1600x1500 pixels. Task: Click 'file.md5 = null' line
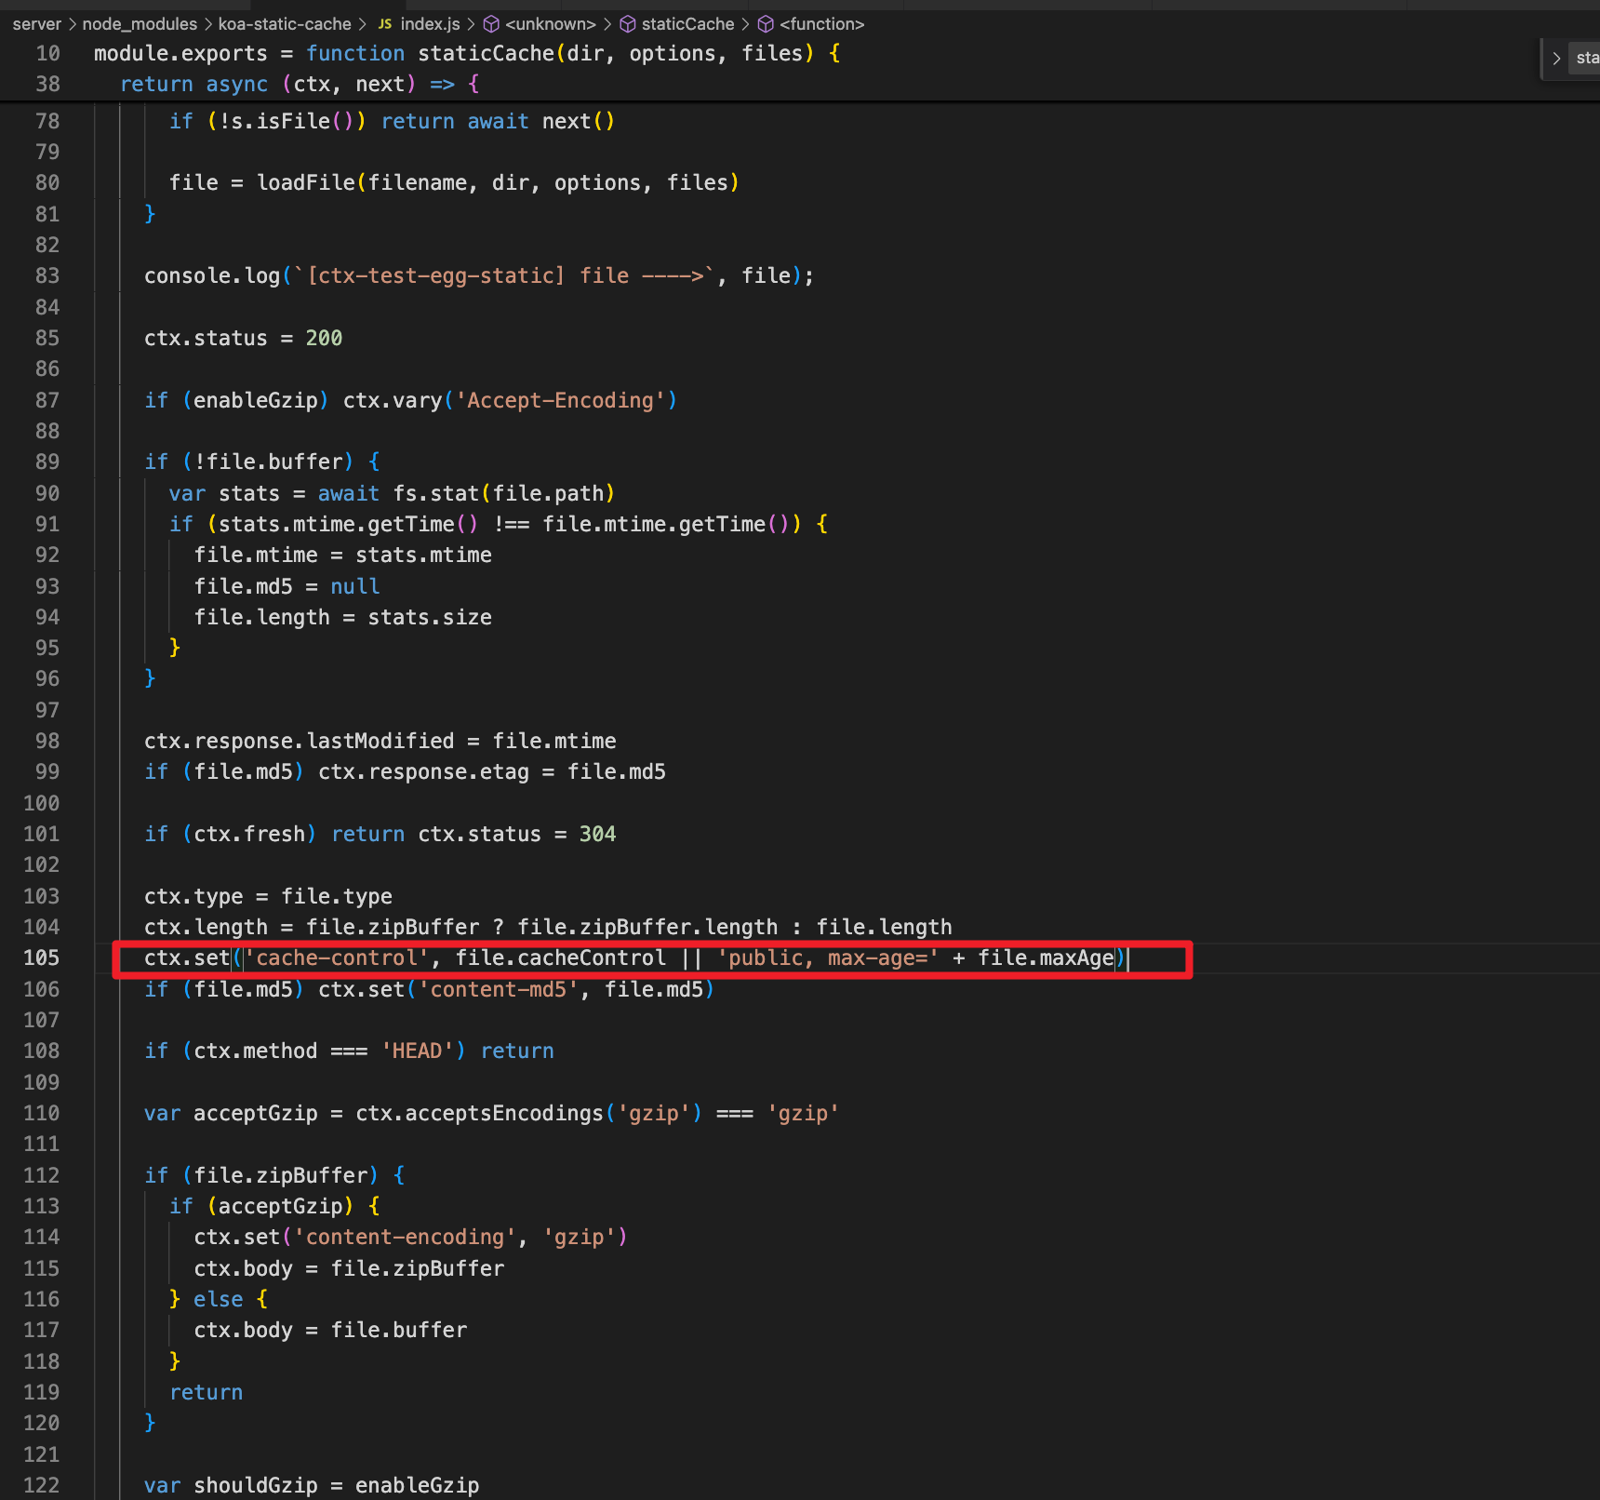tap(287, 587)
